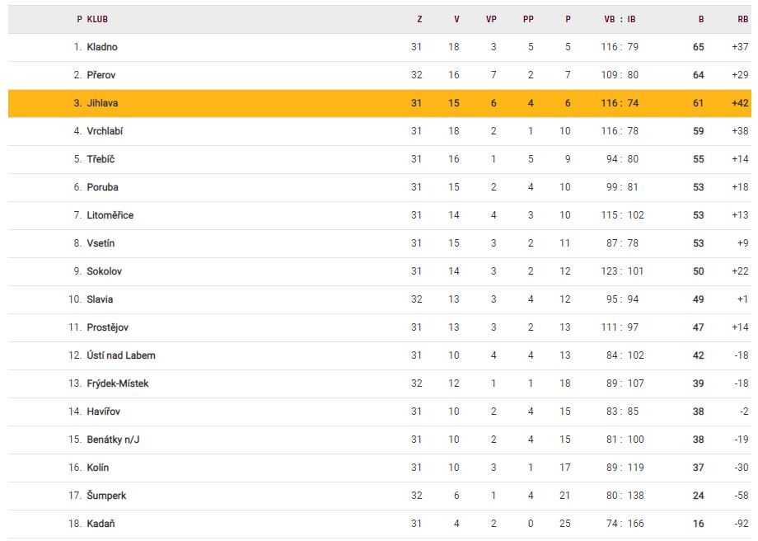Image resolution: width=758 pixels, height=541 pixels.
Task: Open the Havířov team link
Action: tap(104, 412)
